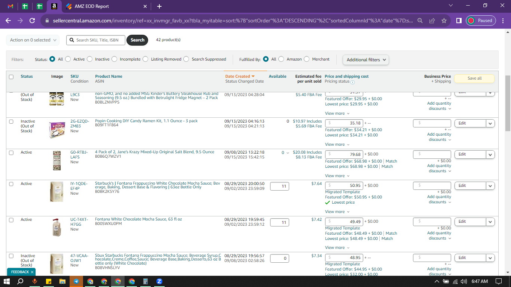511x287 pixels.
Task: Open Sticky Notes from the taskbar
Action: (49, 281)
